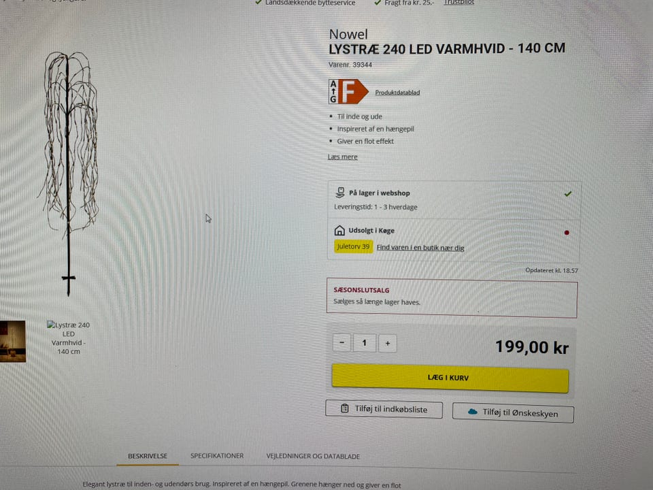653x490 pixels.
Task: Add product with Læg i kurv button
Action: pyautogui.click(x=450, y=378)
